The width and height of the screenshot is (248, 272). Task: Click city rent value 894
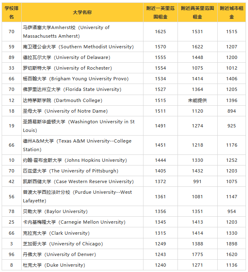click(232, 111)
